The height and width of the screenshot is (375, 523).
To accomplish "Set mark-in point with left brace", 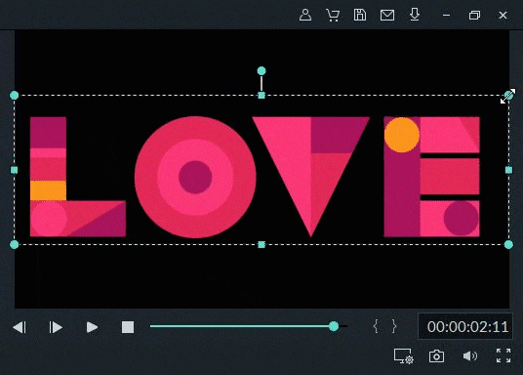I will (x=376, y=326).
